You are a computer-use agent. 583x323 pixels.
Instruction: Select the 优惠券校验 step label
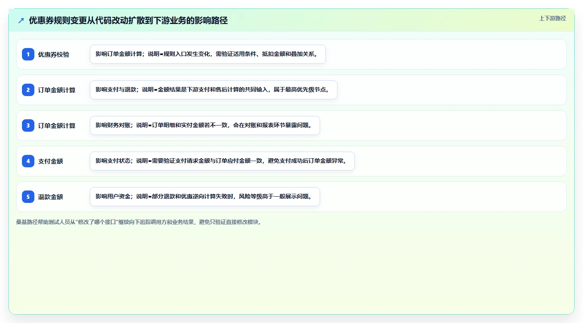(54, 54)
